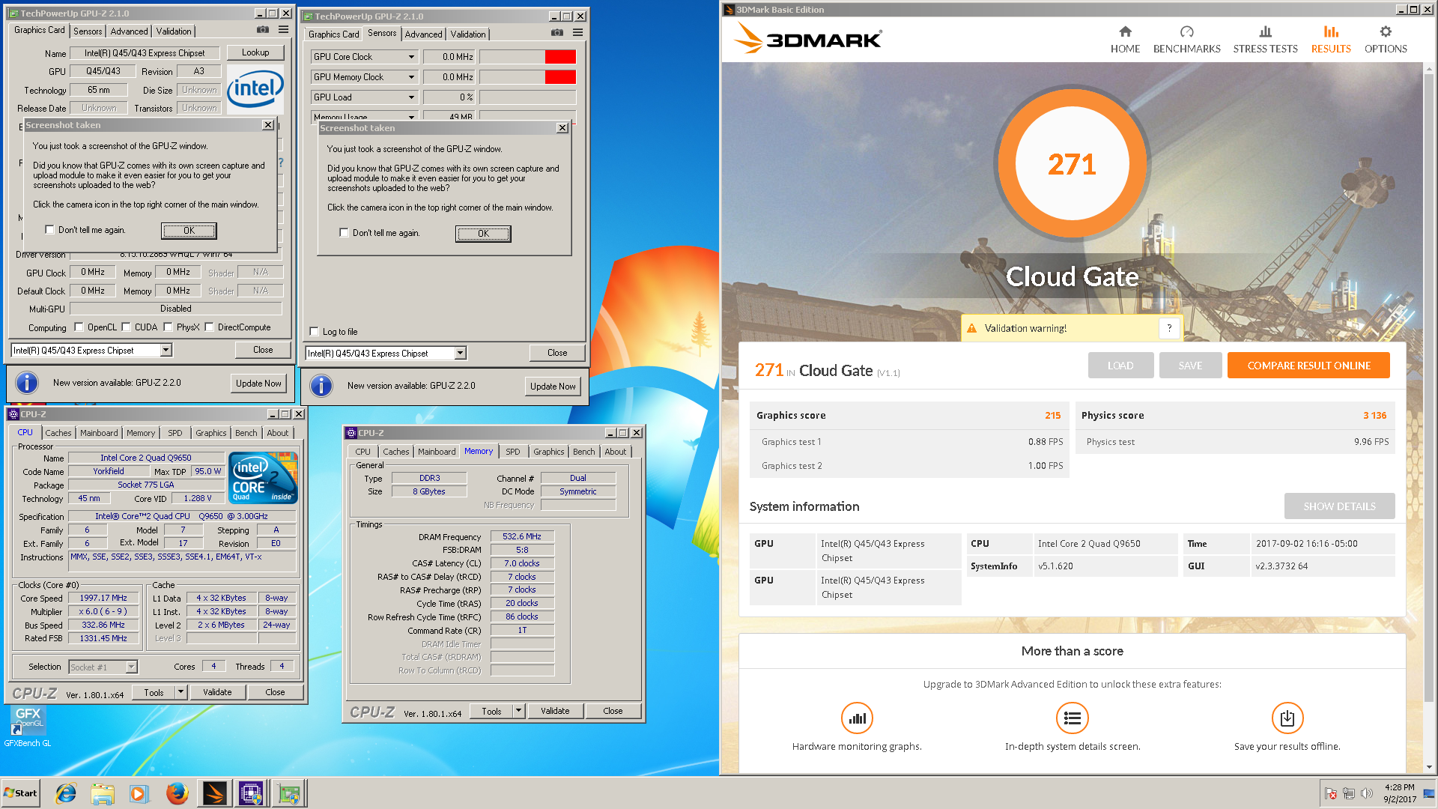The image size is (1438, 809).
Task: Click Start button on taskbar
Action: click(20, 793)
